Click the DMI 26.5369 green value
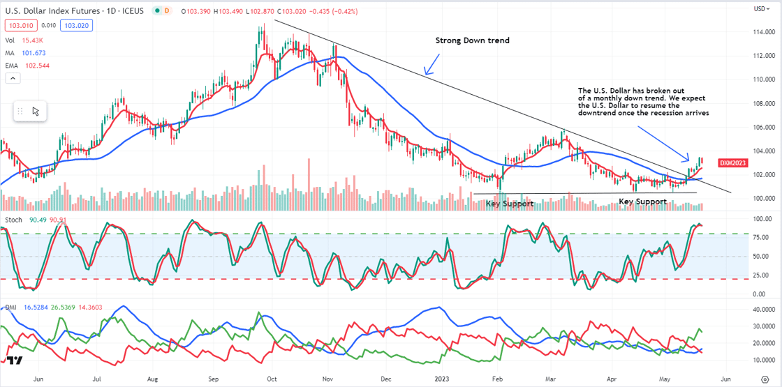 [x=64, y=308]
